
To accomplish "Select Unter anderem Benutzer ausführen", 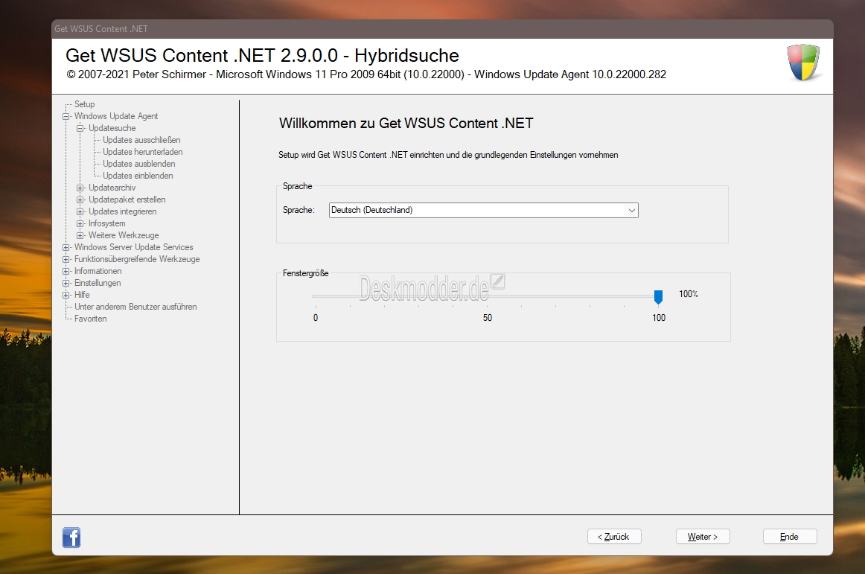I will (135, 307).
